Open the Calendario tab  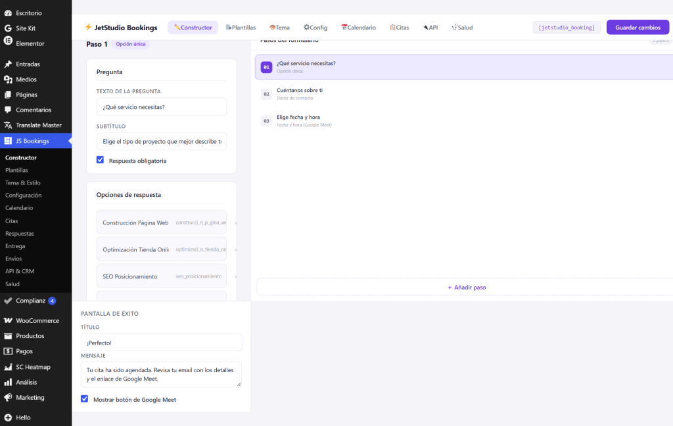(358, 28)
